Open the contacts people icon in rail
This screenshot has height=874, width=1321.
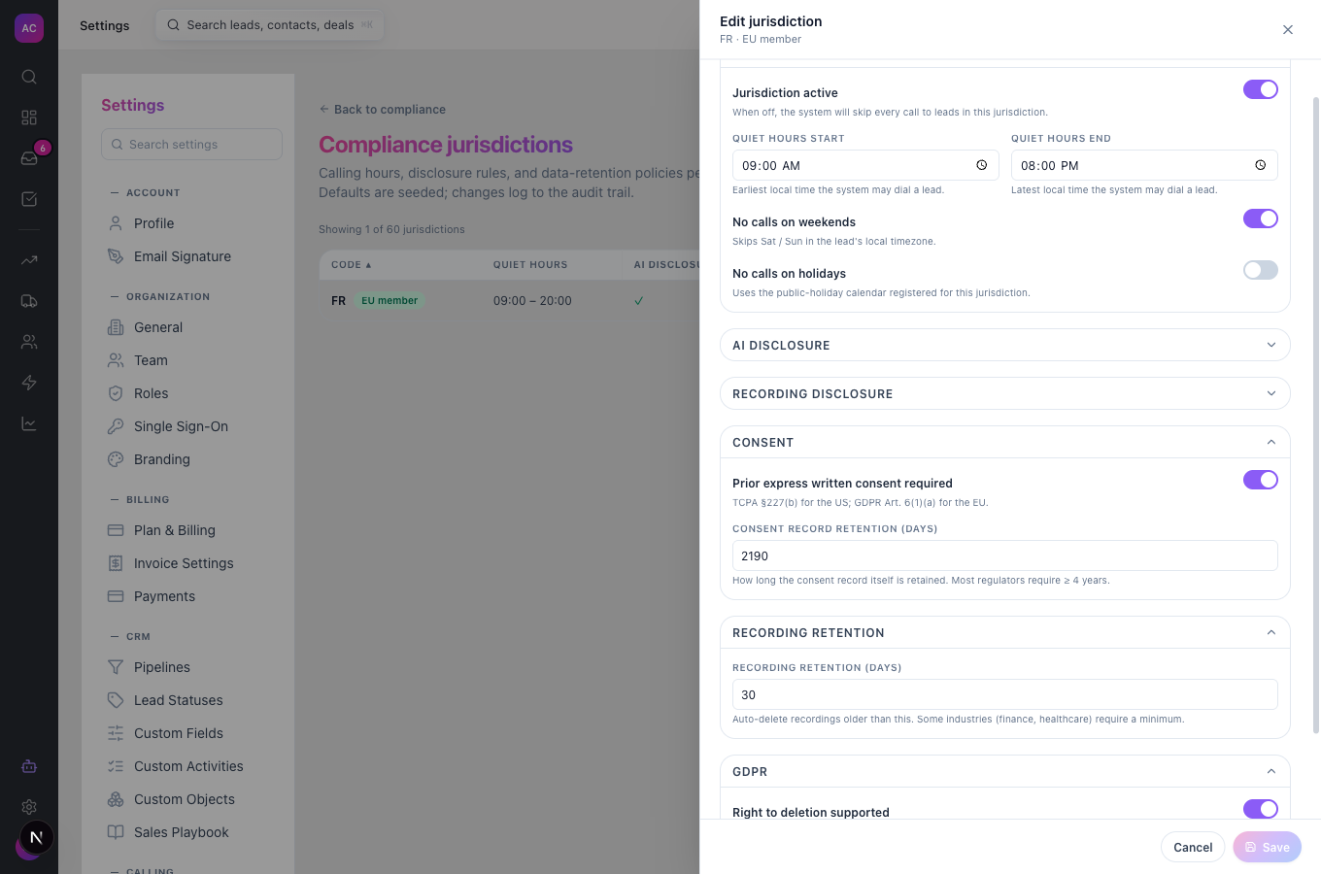click(x=29, y=342)
